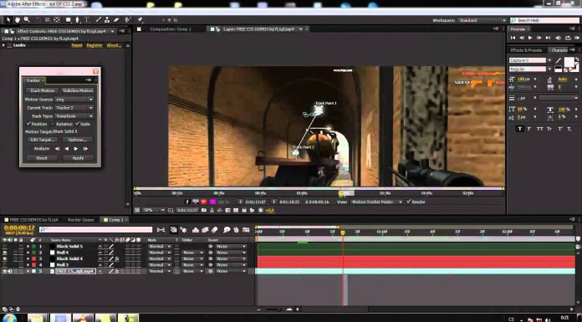Click Reset link for Looks effect
The height and width of the screenshot is (322, 582).
(77, 45)
